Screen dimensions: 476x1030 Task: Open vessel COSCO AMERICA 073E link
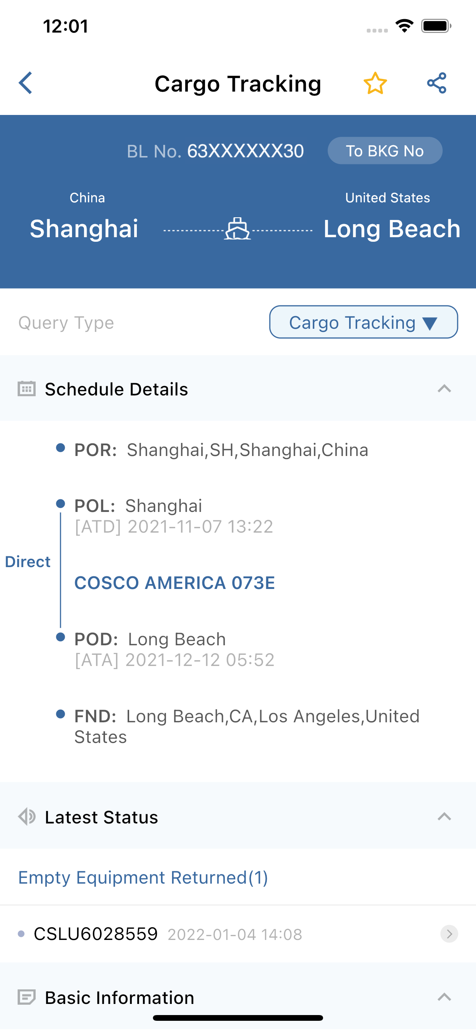174,583
